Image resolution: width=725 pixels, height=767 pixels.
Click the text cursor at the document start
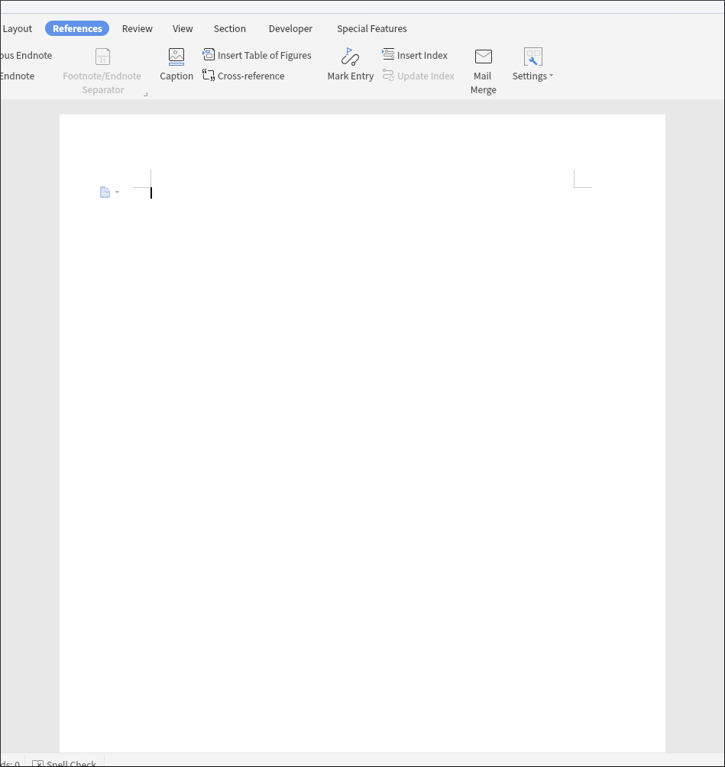[x=151, y=193]
